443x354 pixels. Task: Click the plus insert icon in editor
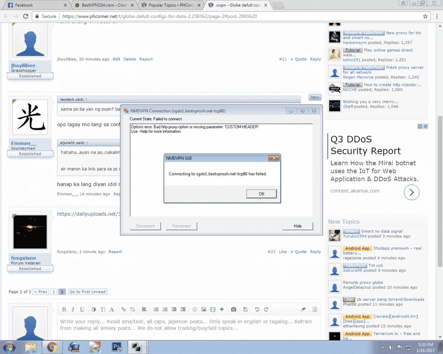[221, 309]
